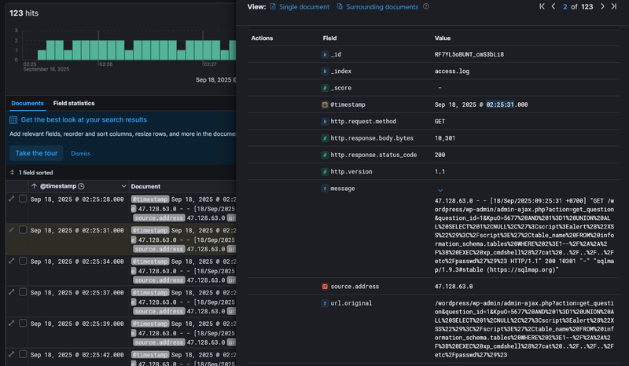Click the access.log index value
The height and width of the screenshot is (366, 629).
(x=451, y=71)
